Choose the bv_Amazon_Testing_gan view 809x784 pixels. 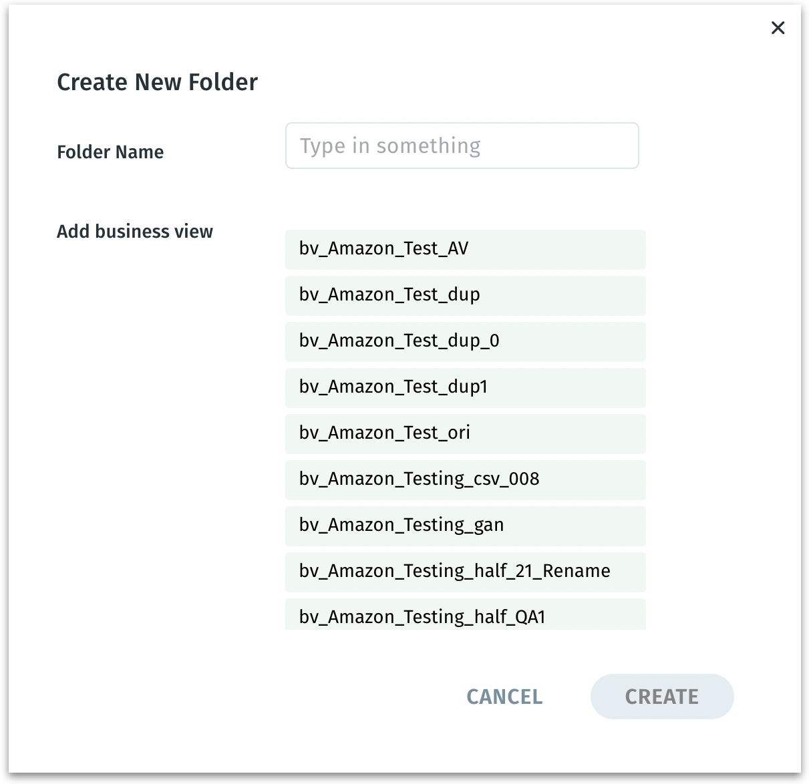click(x=465, y=526)
